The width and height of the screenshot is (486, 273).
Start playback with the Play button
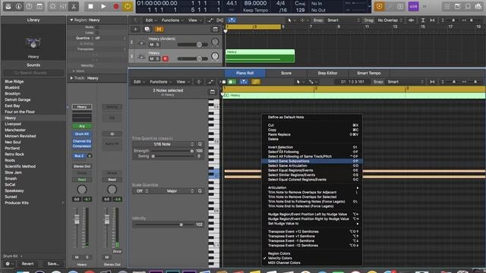tap(103, 6)
